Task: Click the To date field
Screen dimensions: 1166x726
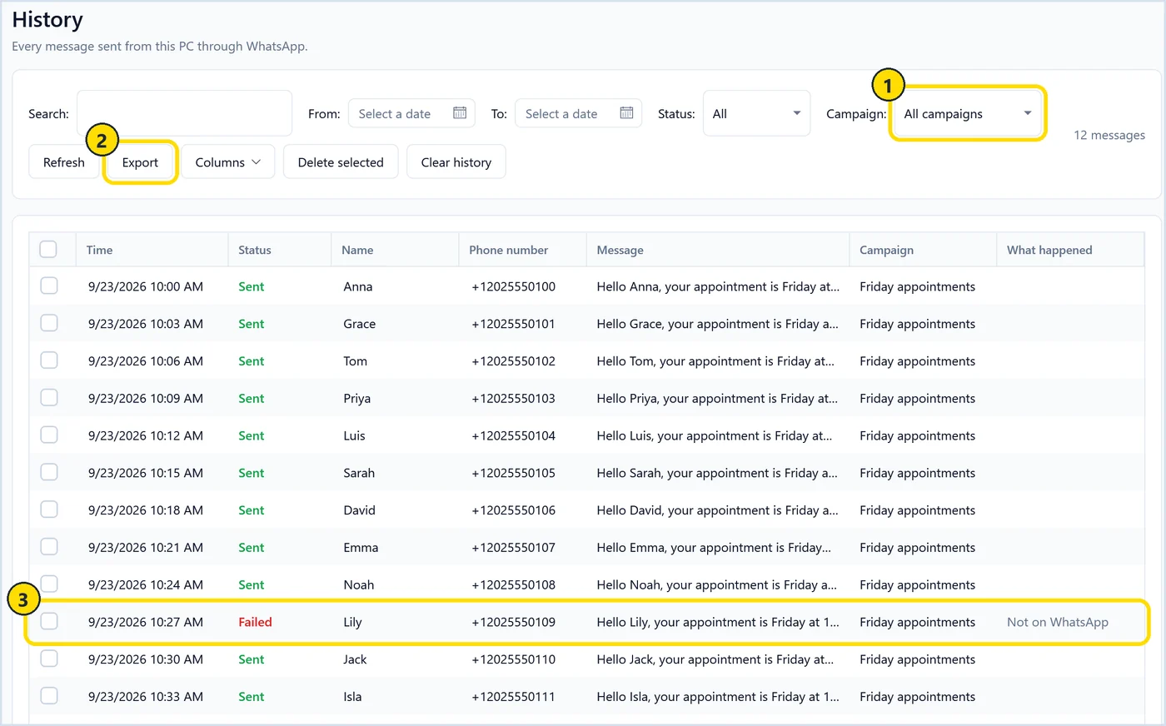Action: 578,113
